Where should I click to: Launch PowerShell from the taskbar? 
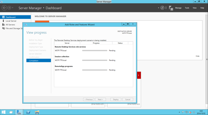(x=28, y=112)
